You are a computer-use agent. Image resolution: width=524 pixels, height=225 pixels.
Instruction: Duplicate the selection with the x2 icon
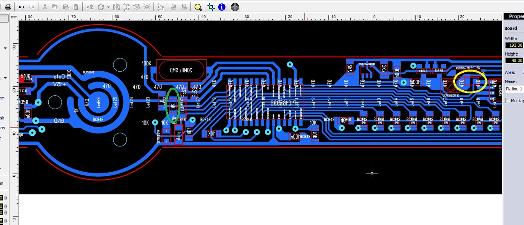89,7
